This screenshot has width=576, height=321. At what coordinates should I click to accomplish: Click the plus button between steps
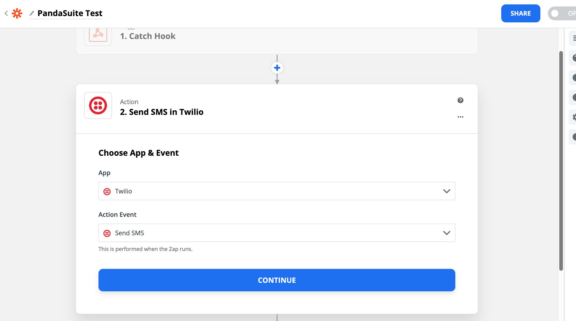(x=277, y=68)
